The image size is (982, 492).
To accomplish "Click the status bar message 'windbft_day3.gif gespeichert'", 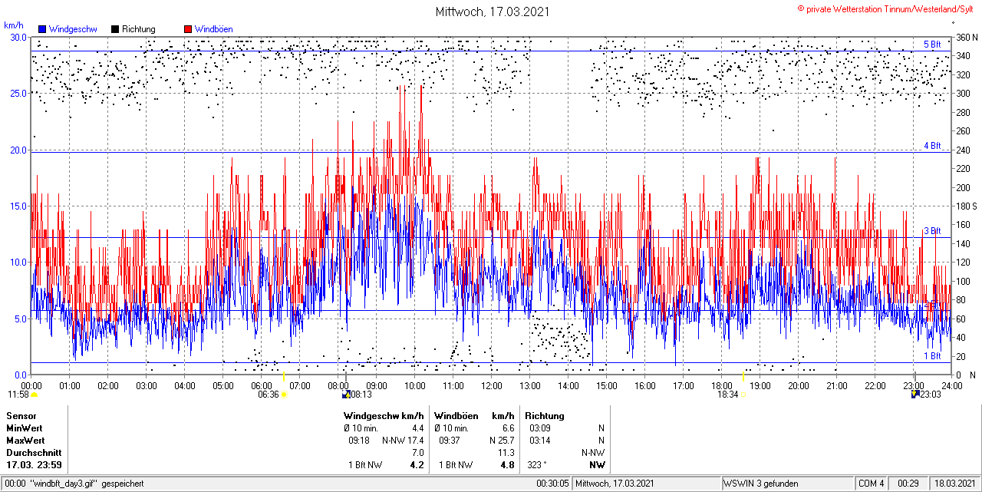I will tap(86, 484).
